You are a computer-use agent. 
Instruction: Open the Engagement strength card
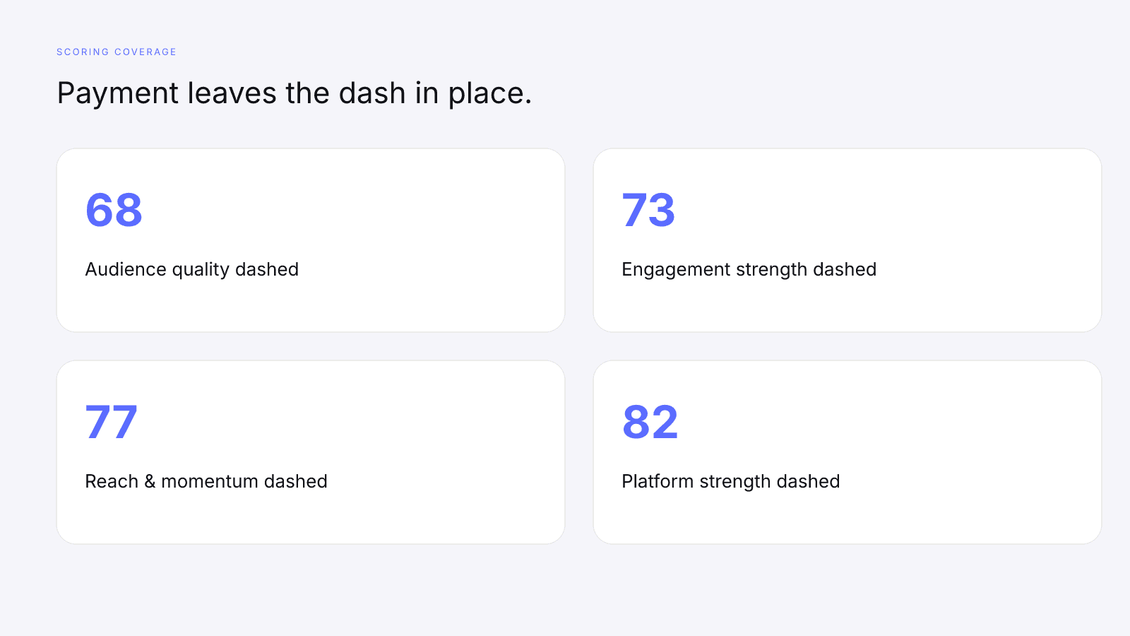click(847, 240)
